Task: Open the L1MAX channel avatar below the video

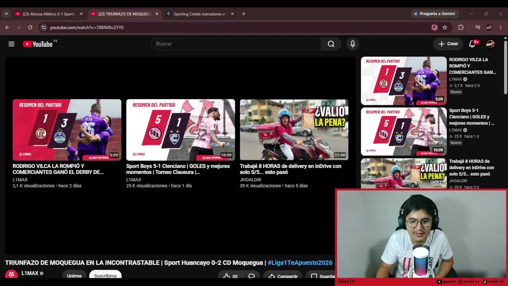Action: 11,274
